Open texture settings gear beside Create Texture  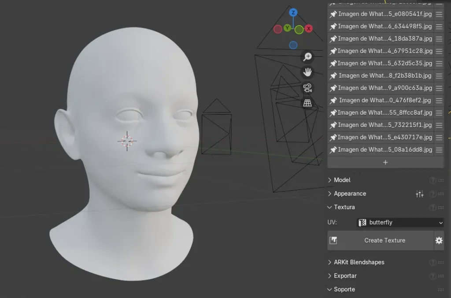click(439, 240)
